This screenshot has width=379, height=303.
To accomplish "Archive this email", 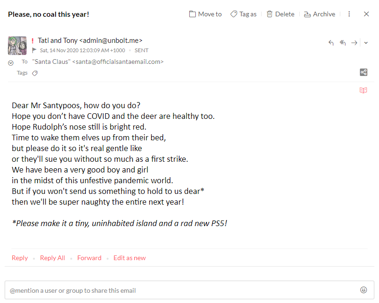I will [x=319, y=14].
